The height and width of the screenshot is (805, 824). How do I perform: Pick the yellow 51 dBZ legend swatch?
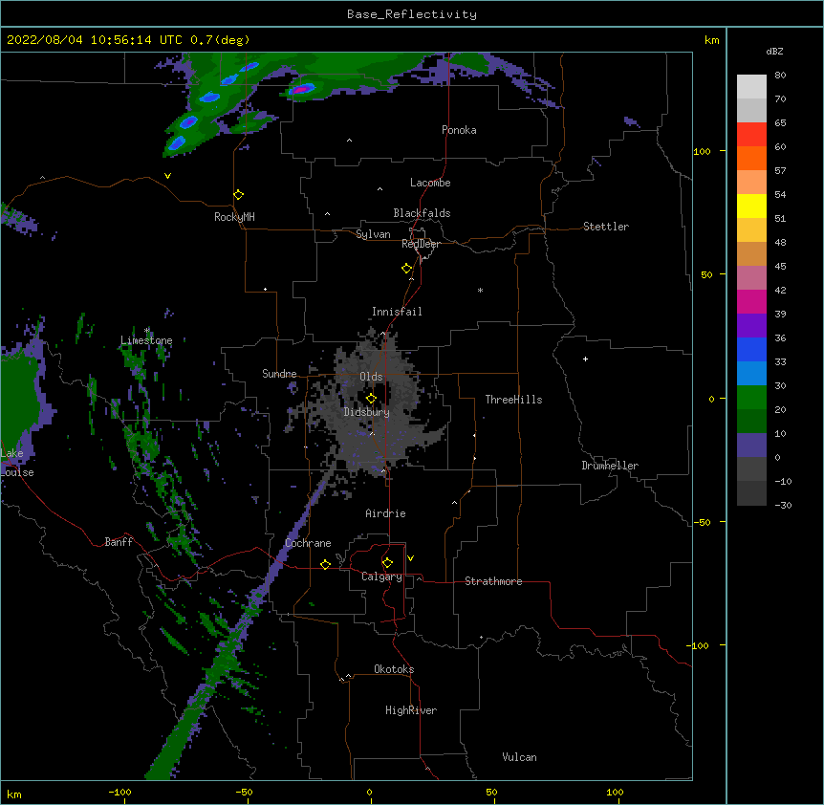(751, 206)
